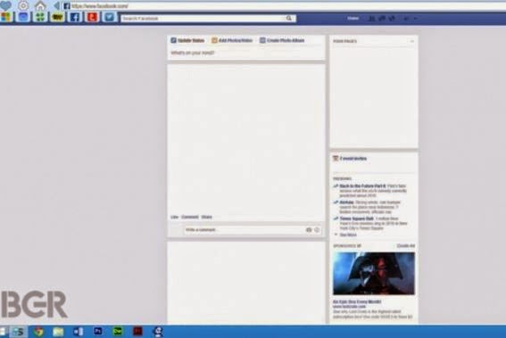Screen dimensions: 506x338
Task: Click Like on the post
Action: 174,217
